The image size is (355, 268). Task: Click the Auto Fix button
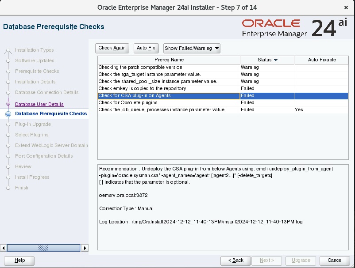[146, 48]
